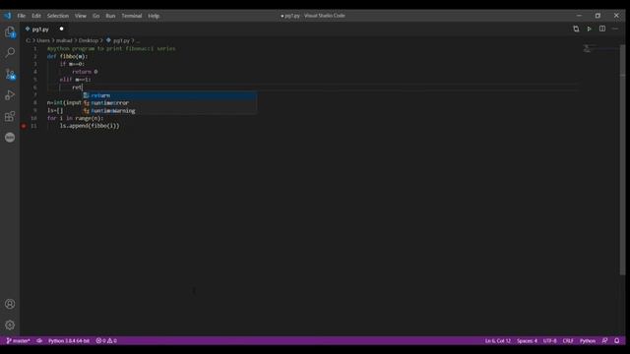Viewport: 630px width, 354px height.
Task: Click the def fibbo line of code
Action: pos(67,56)
